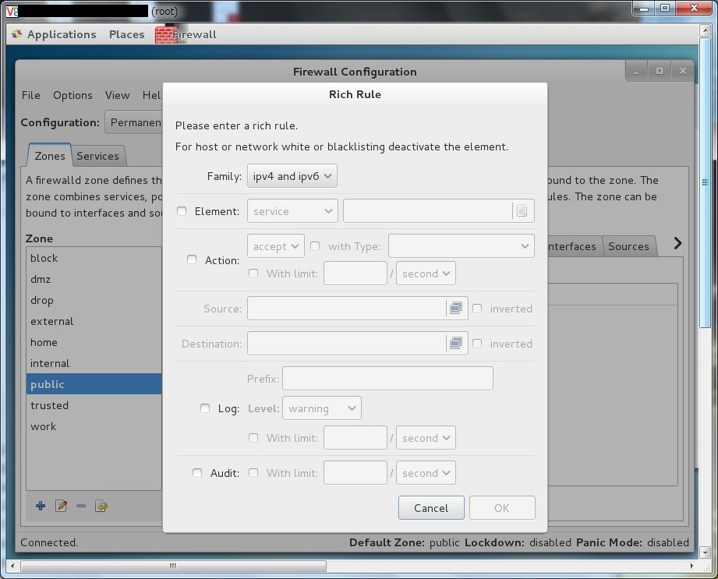Viewport: 718px width, 579px height.
Task: Switch to the Zones tab
Action: coord(49,156)
